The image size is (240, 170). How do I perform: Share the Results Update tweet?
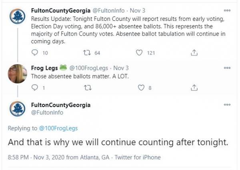coord(194,53)
